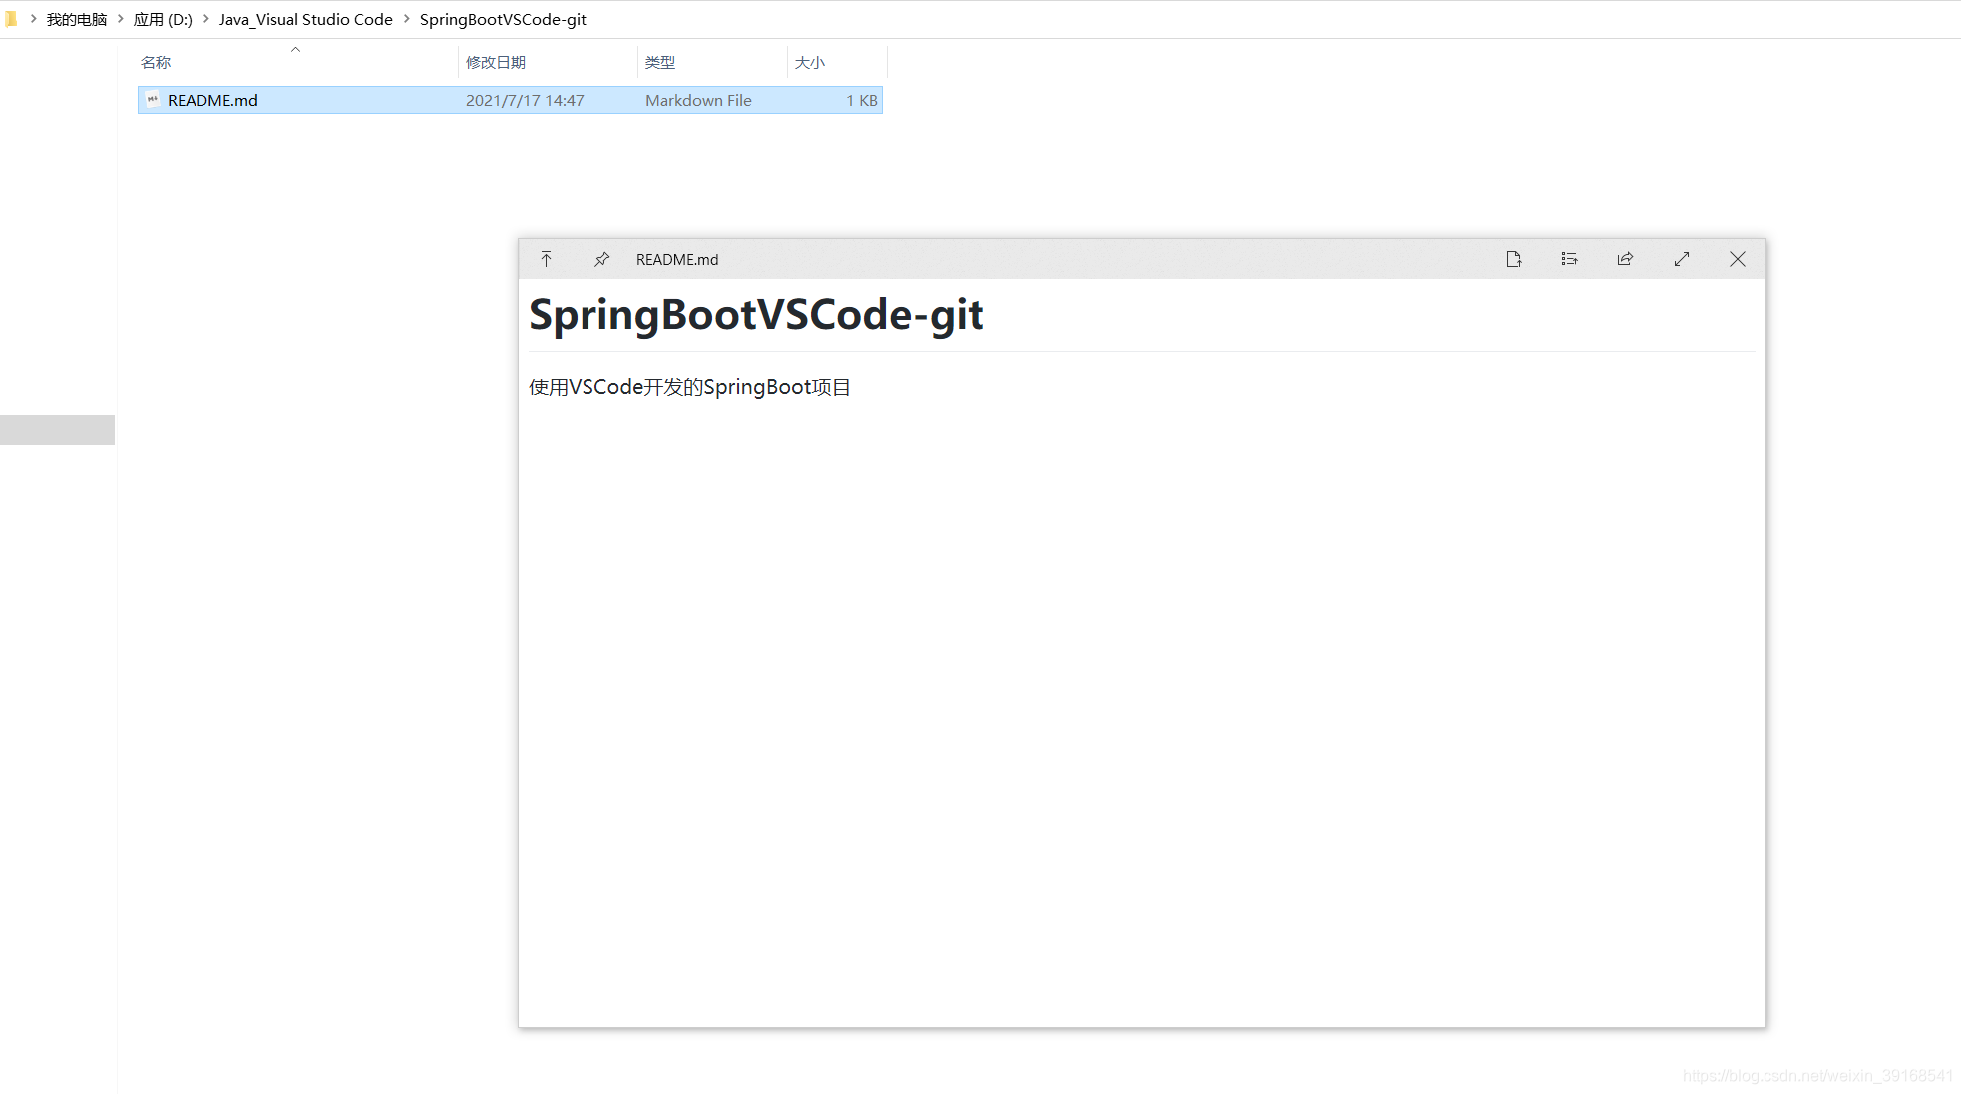Screen dimensions: 1961x1094
Task: Click the README.md file icon
Action: pos(153,100)
